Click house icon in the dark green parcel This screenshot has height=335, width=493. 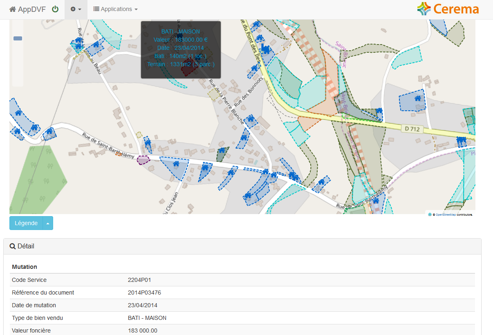click(x=222, y=150)
